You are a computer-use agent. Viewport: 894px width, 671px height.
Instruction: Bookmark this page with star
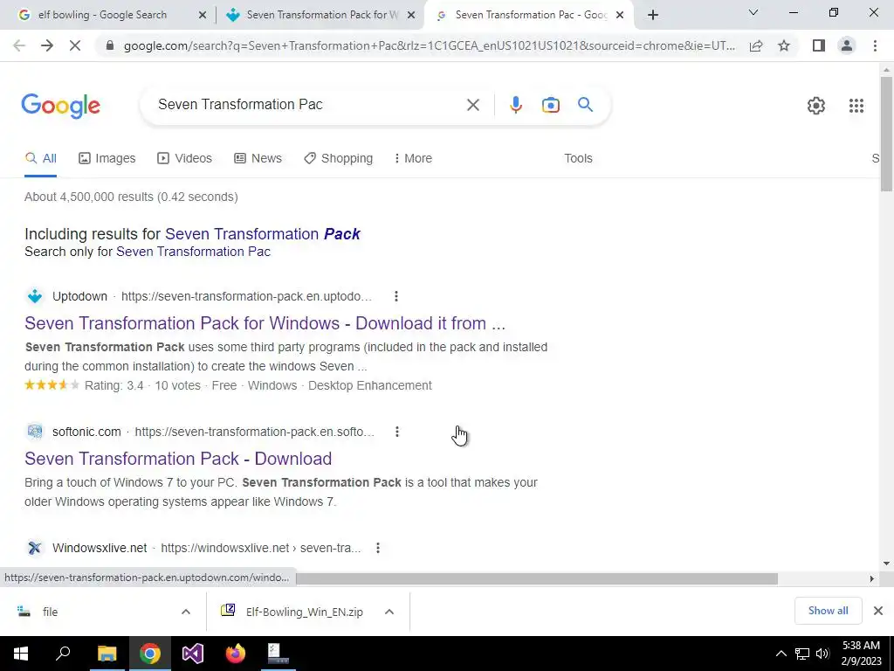[784, 45]
